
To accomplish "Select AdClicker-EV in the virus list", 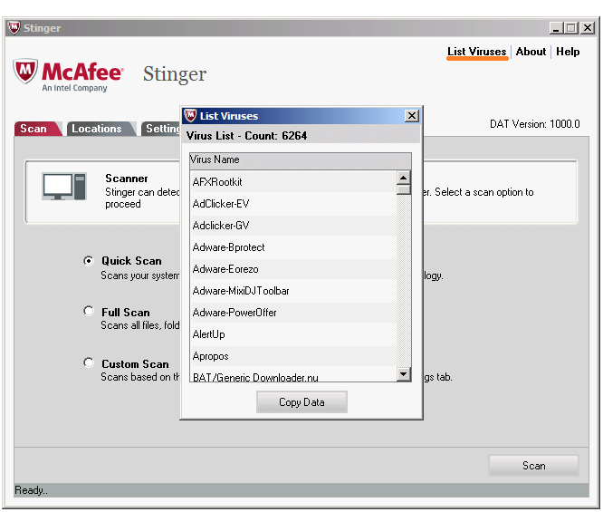I will 293,204.
